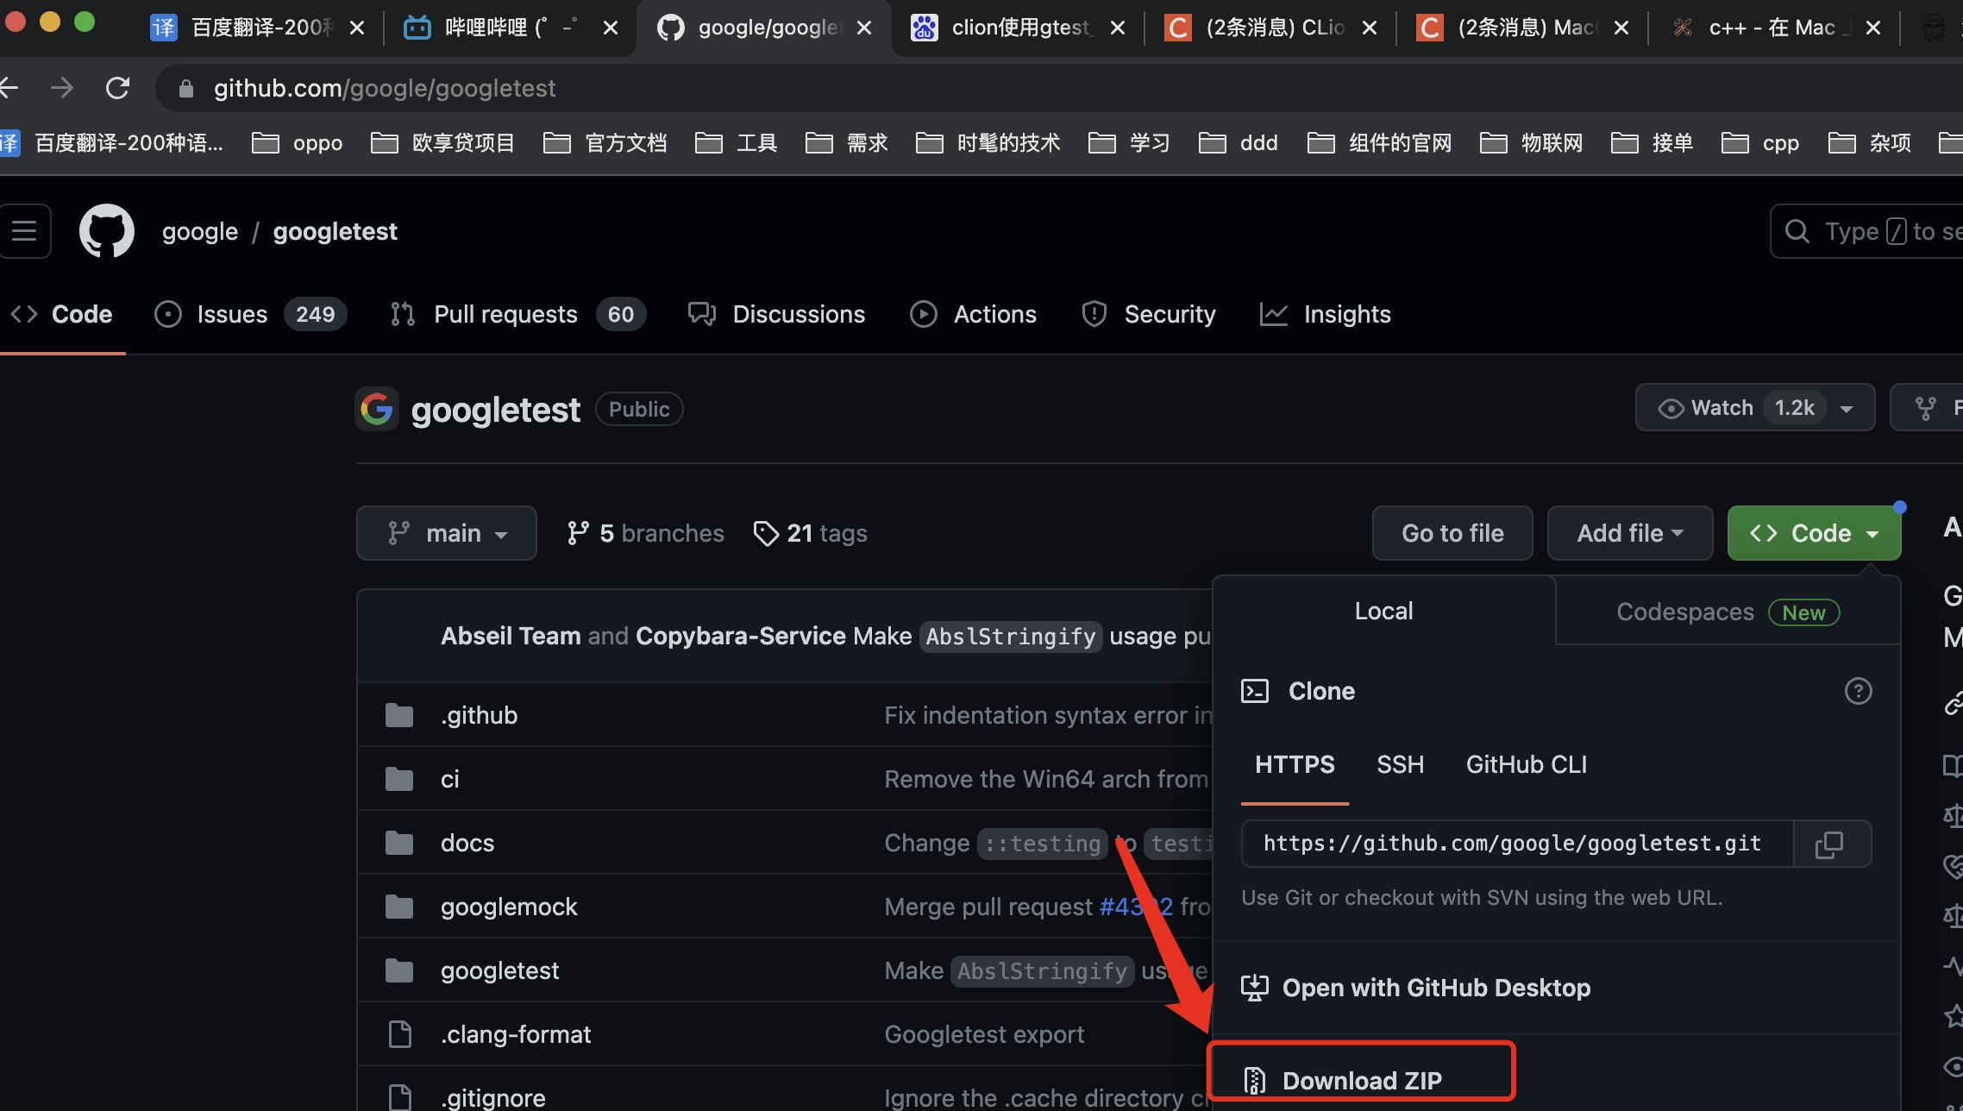
Task: Click the search magnifier icon
Action: pos(1797,231)
